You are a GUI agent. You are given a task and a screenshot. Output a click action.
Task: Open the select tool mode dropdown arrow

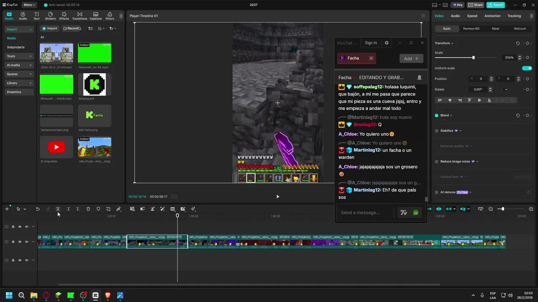click(x=25, y=209)
